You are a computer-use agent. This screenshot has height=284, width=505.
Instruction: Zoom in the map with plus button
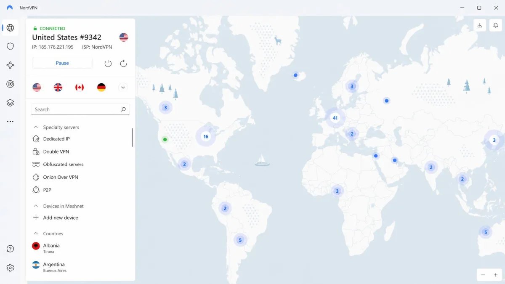496,275
